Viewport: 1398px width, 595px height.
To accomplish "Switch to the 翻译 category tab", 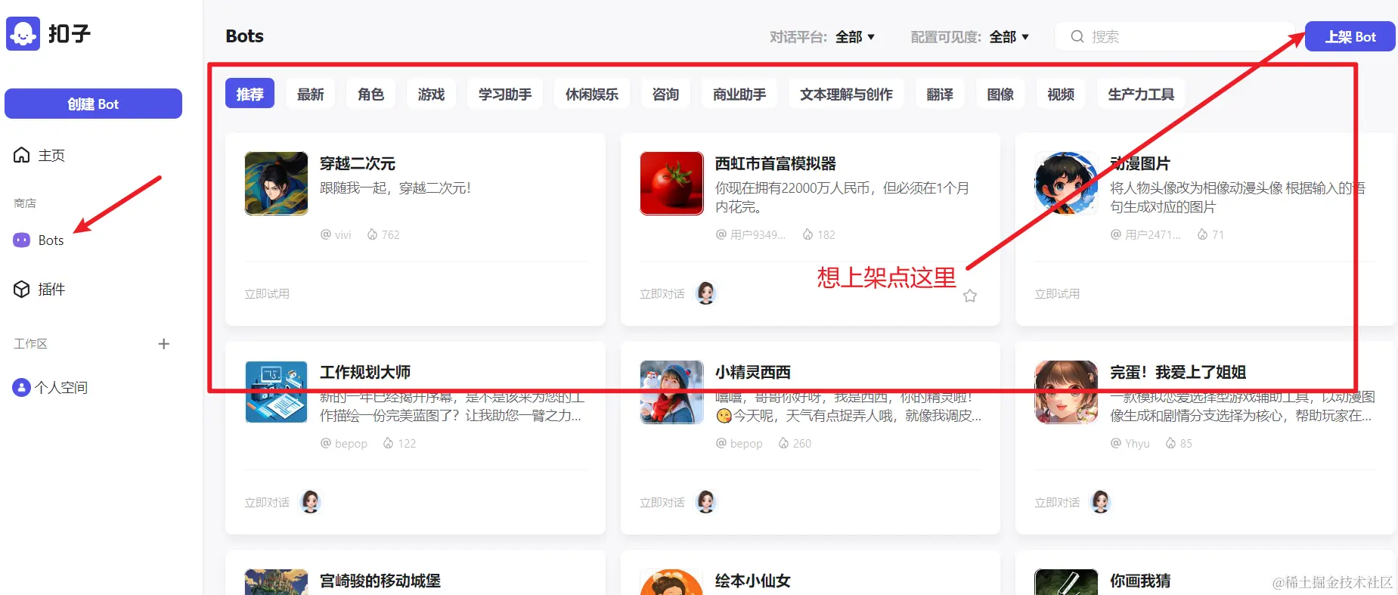I will click(x=940, y=94).
